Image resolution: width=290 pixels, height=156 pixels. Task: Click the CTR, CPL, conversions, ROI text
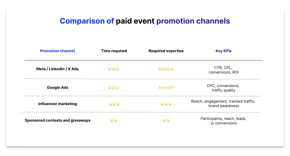click(223, 70)
